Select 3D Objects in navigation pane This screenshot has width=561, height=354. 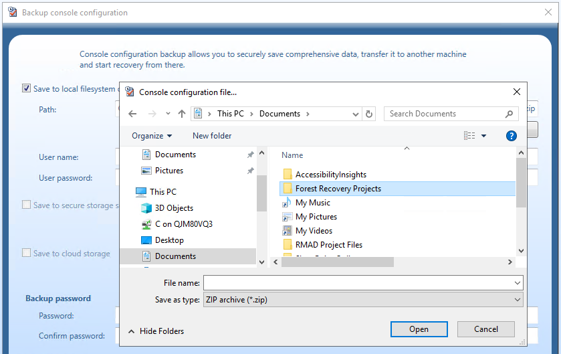coord(174,208)
